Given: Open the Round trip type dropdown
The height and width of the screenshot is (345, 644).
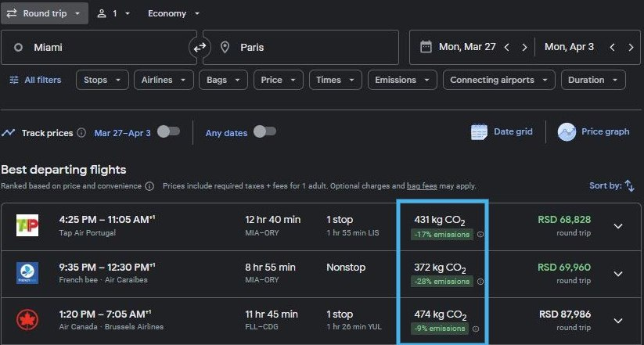Looking at the screenshot, I should click(x=44, y=13).
